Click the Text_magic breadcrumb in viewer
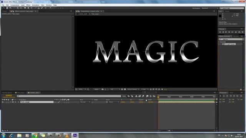This screenshot has height=138, width=246. click(95, 14)
